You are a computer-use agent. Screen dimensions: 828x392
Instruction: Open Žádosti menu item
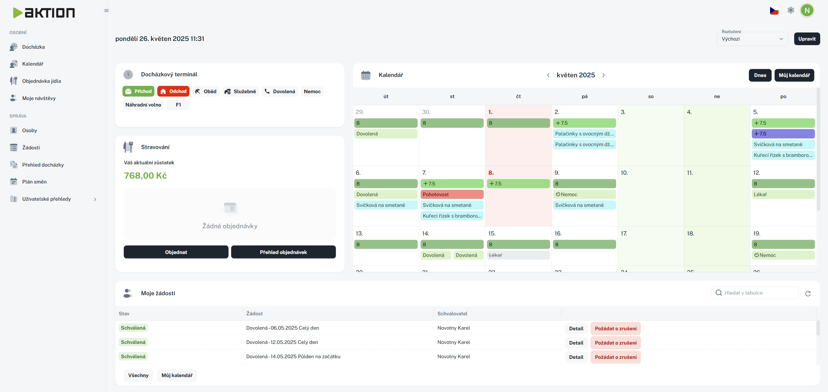point(31,148)
